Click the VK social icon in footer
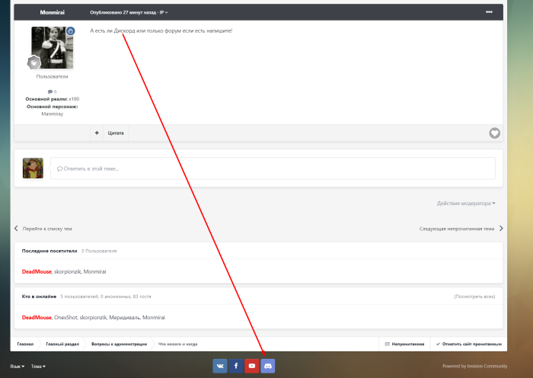The width and height of the screenshot is (533, 378). pos(220,366)
